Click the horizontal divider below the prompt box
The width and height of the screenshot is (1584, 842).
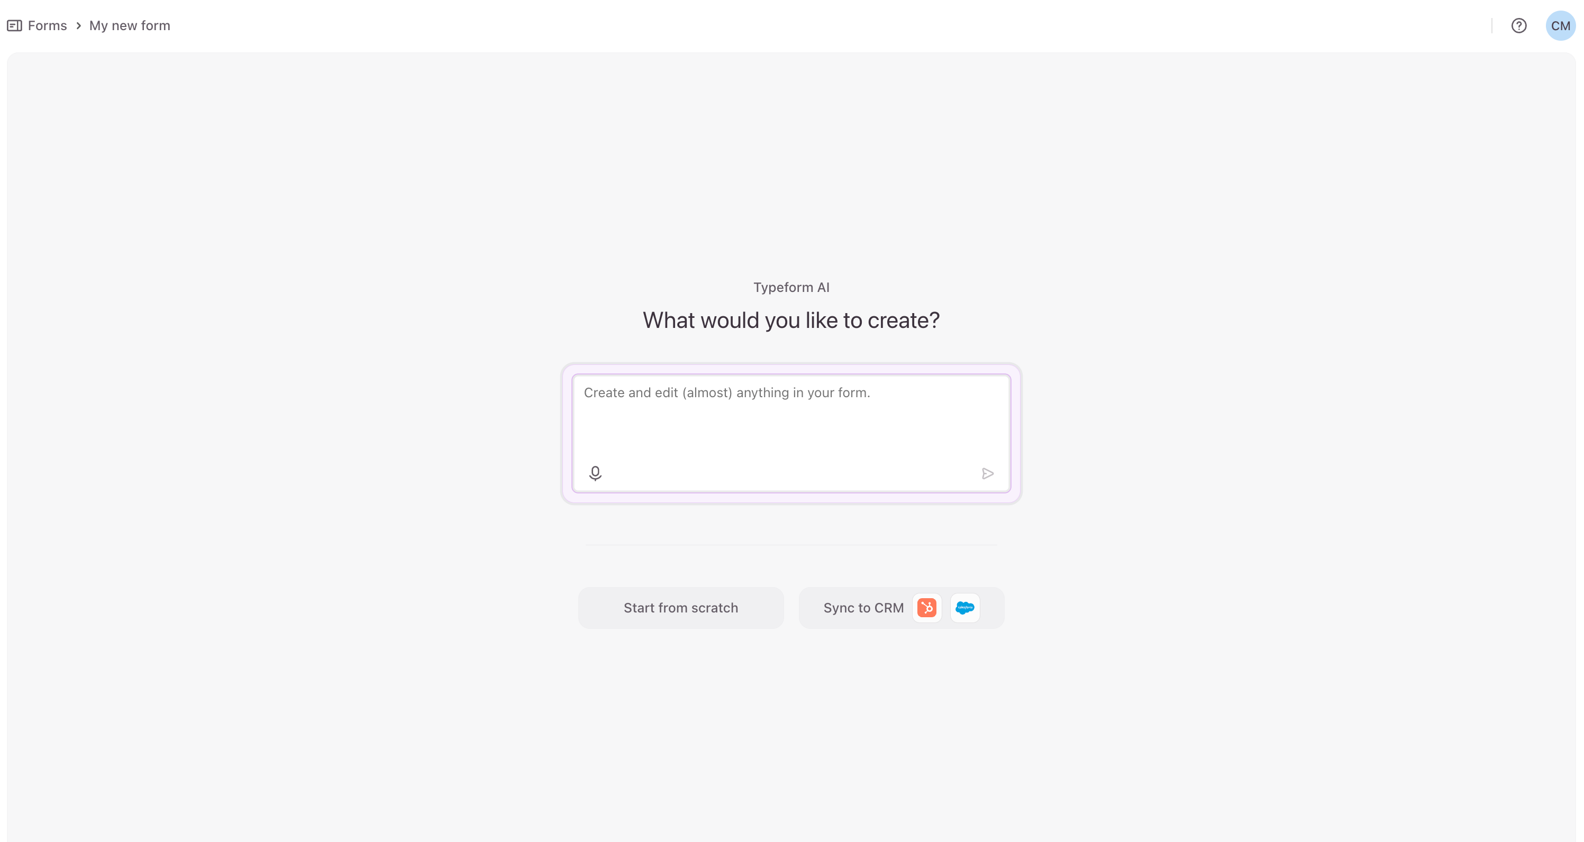[791, 545]
